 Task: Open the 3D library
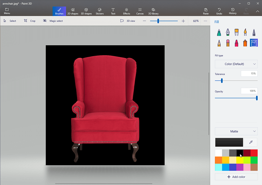[x=153, y=11]
